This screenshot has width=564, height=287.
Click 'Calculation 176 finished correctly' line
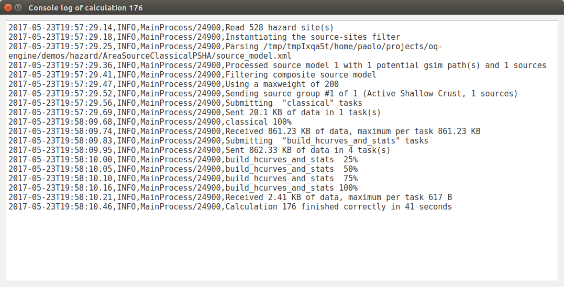tap(338, 207)
